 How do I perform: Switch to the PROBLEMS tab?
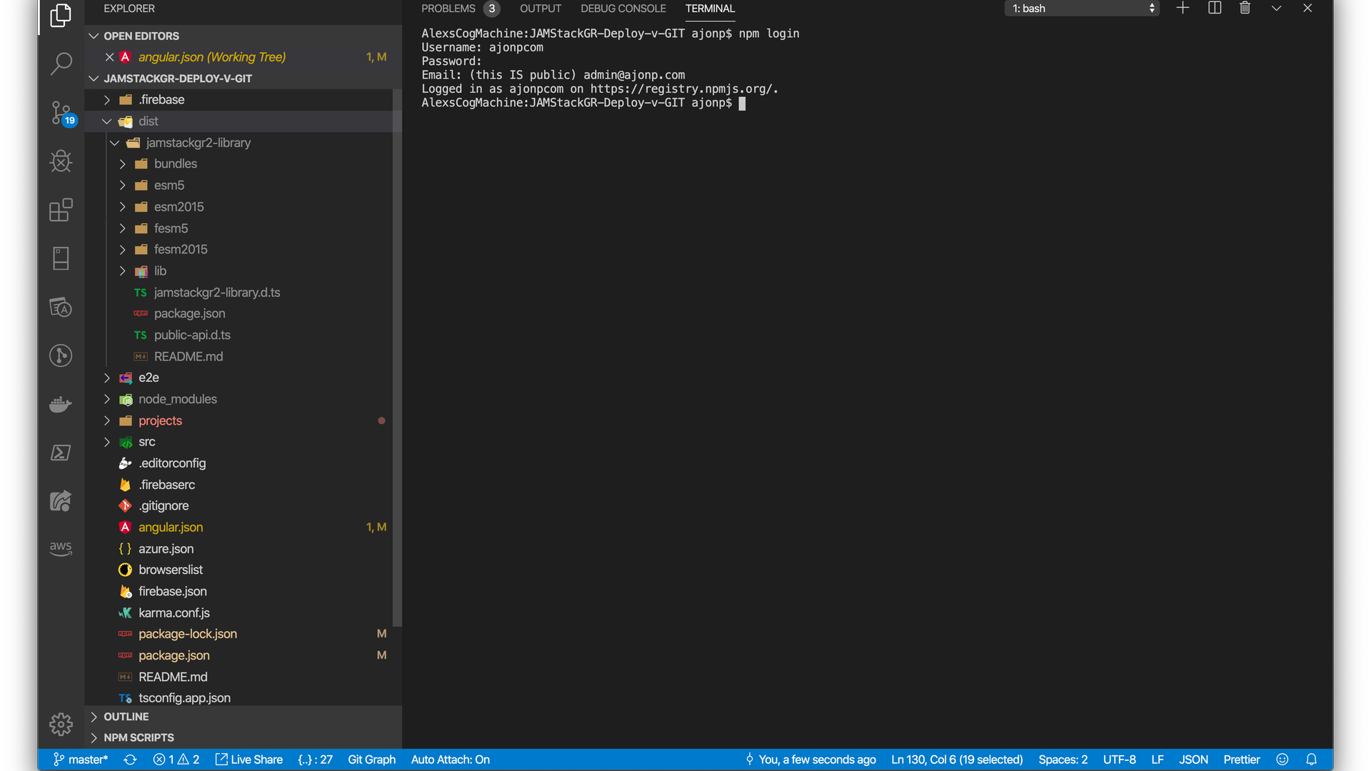click(x=448, y=9)
